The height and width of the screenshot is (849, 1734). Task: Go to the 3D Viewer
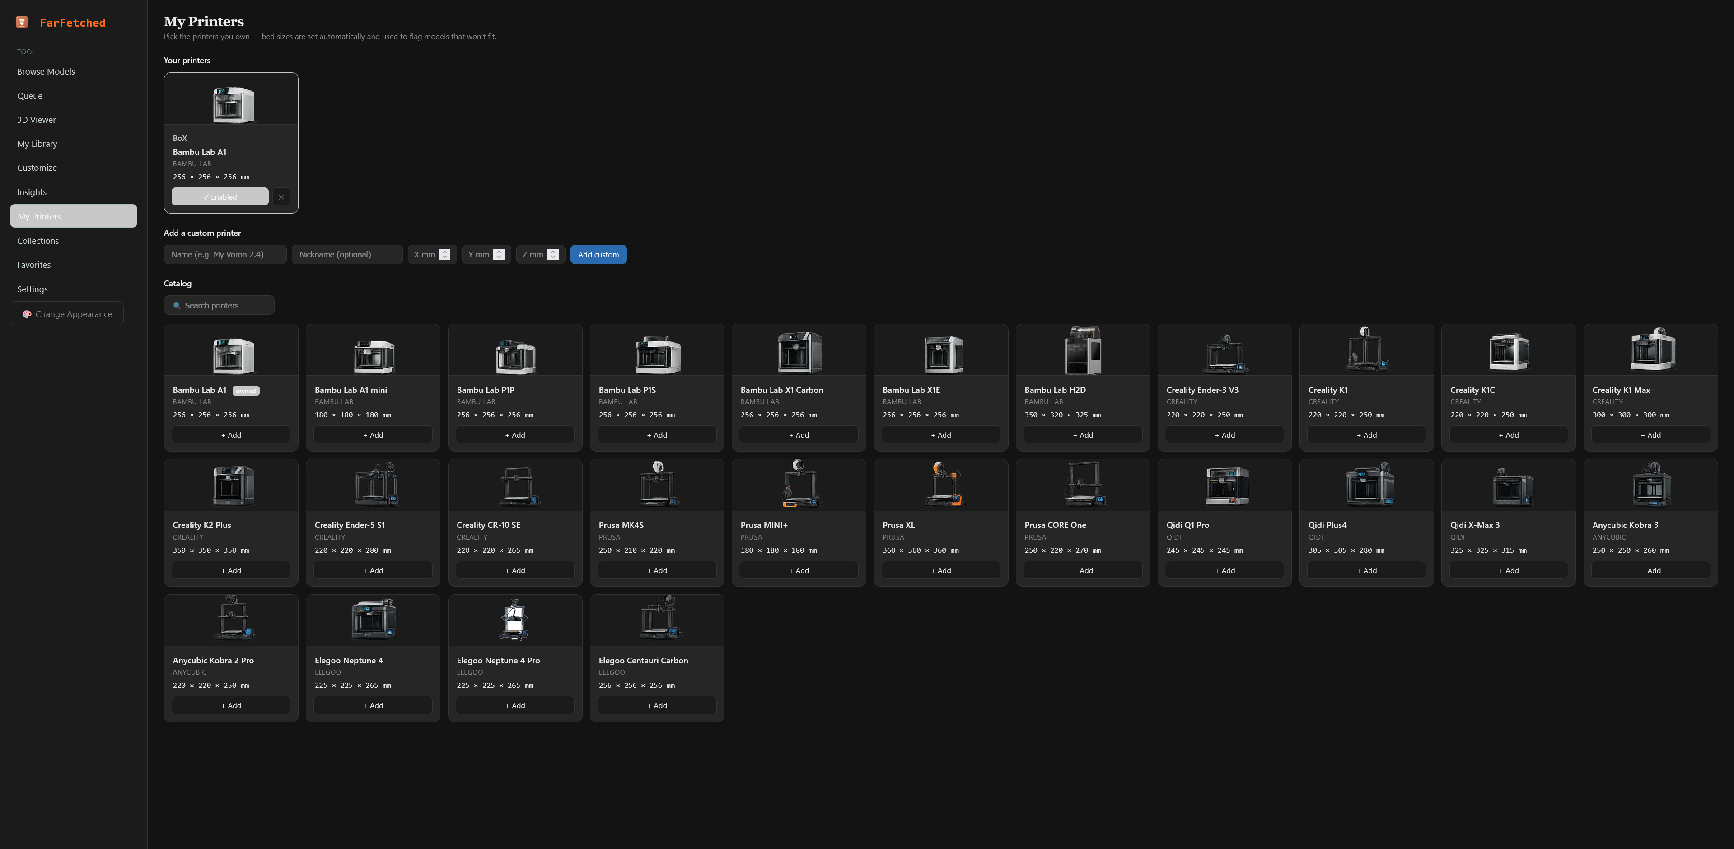(x=73, y=120)
